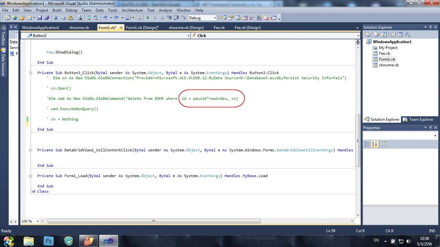Toggle auto-hide pin on Solution Explorer
The height and width of the screenshot is (247, 440).
coord(430,27)
